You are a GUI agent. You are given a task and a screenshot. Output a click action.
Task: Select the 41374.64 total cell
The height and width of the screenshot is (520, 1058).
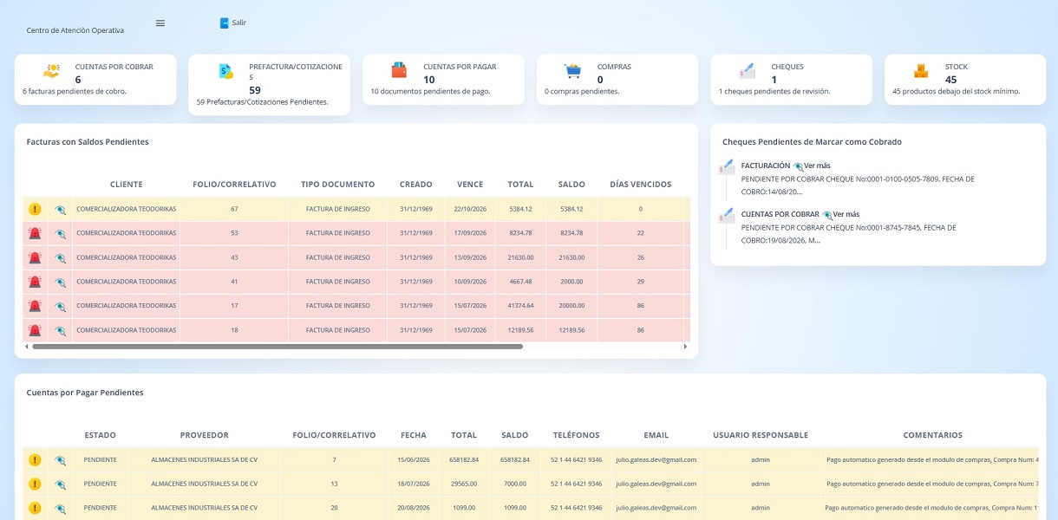click(x=521, y=306)
